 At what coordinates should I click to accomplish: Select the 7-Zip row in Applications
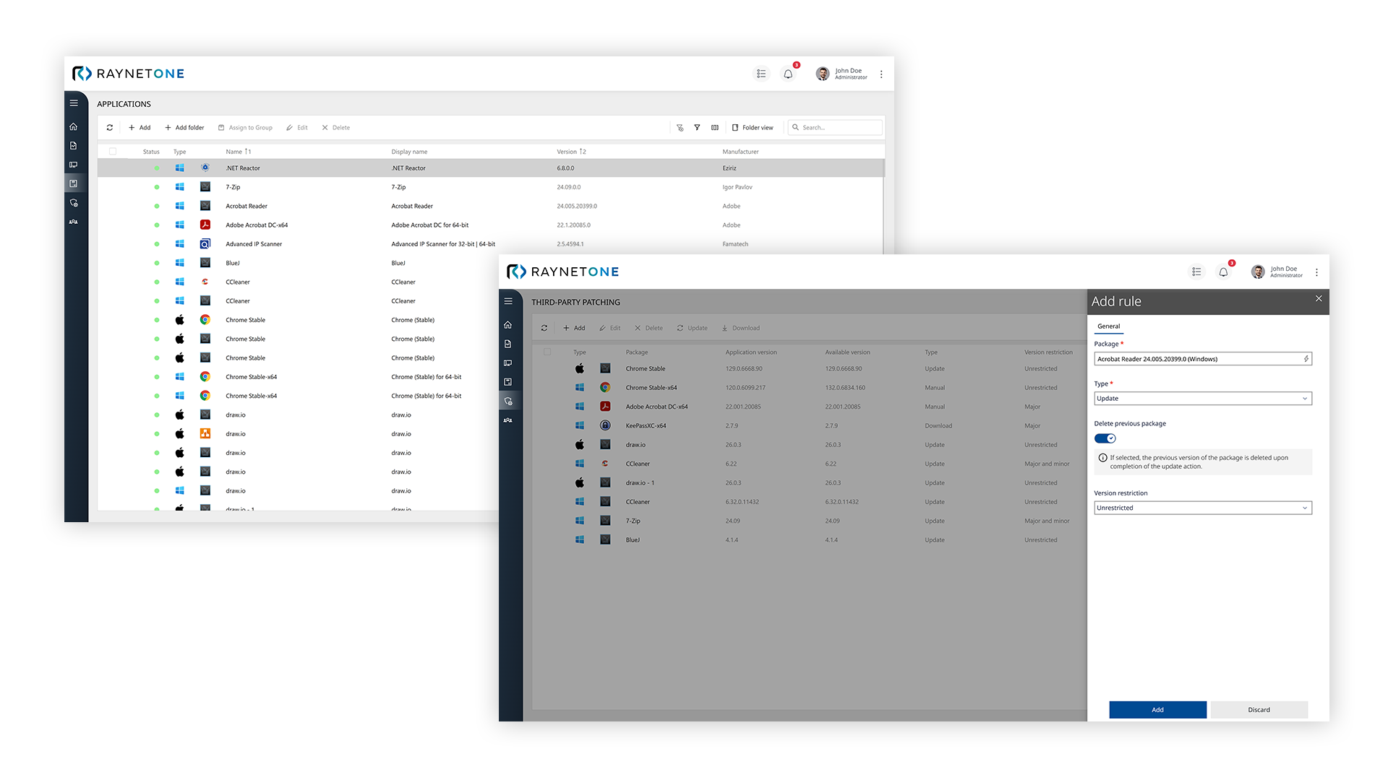point(490,187)
